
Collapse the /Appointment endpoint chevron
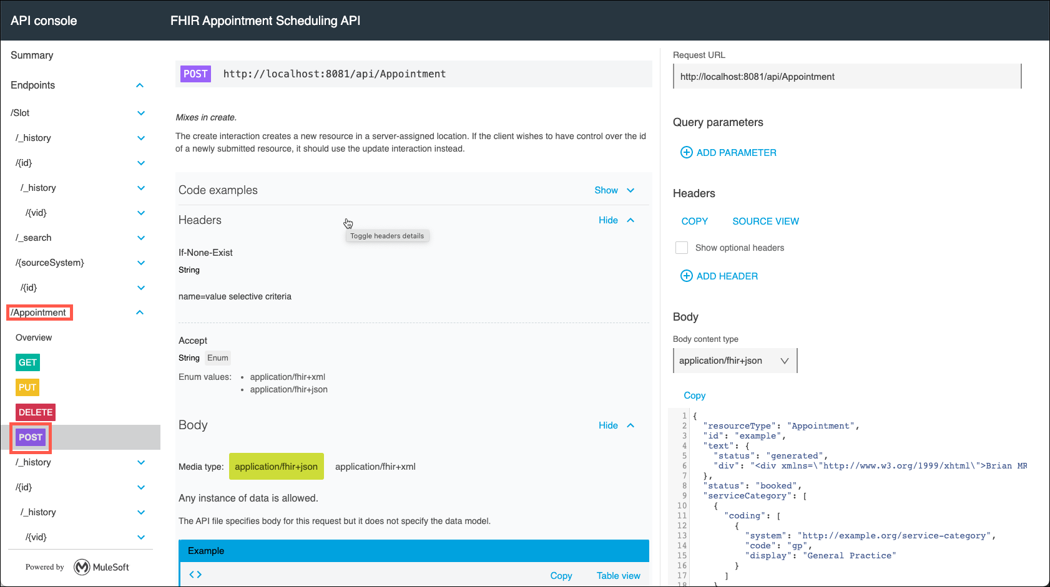click(140, 313)
